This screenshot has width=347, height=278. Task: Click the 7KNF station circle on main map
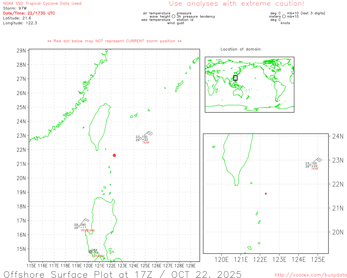(x=140, y=138)
